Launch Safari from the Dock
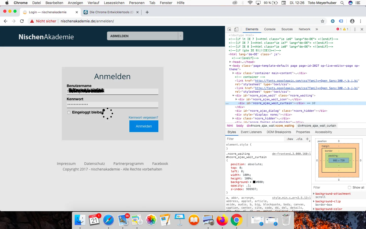Image resolution: width=366 pixels, height=229 pixels. pos(109,220)
